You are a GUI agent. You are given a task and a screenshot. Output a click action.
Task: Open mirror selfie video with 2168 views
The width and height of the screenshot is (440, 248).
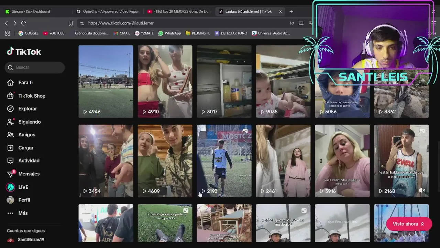pos(401,161)
